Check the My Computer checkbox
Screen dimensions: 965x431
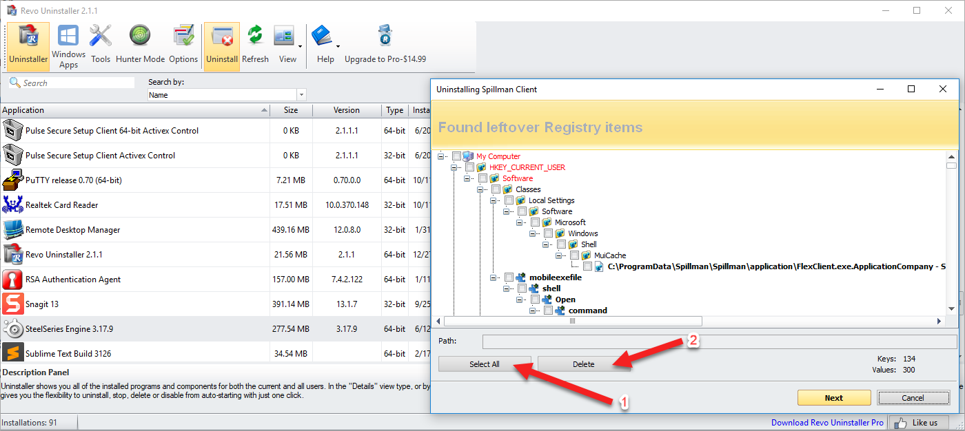pos(456,156)
